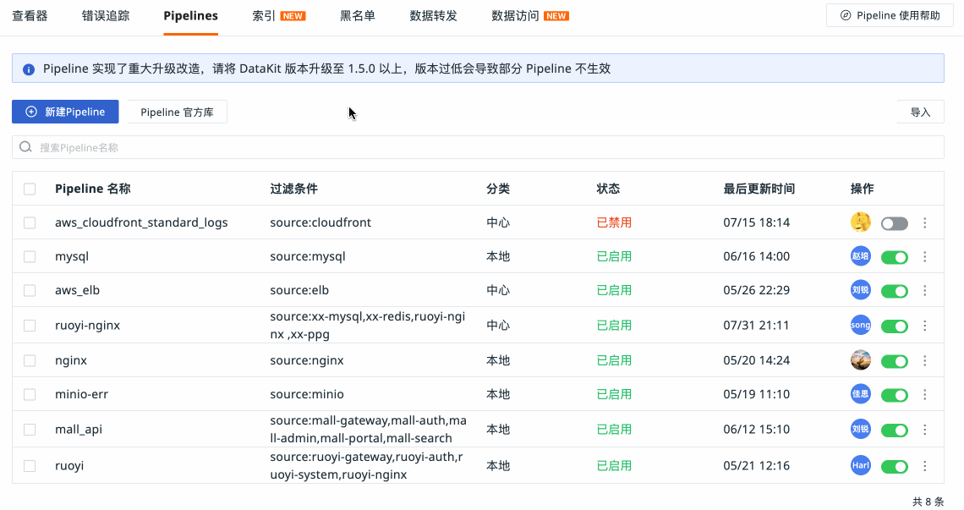This screenshot has height=510, width=964.
Task: Open the more options menu for aws_elb
Action: [924, 290]
